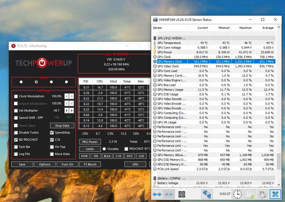Toggle the C1E checkbox
This screenshot has height=202, width=285.
[x=52, y=140]
